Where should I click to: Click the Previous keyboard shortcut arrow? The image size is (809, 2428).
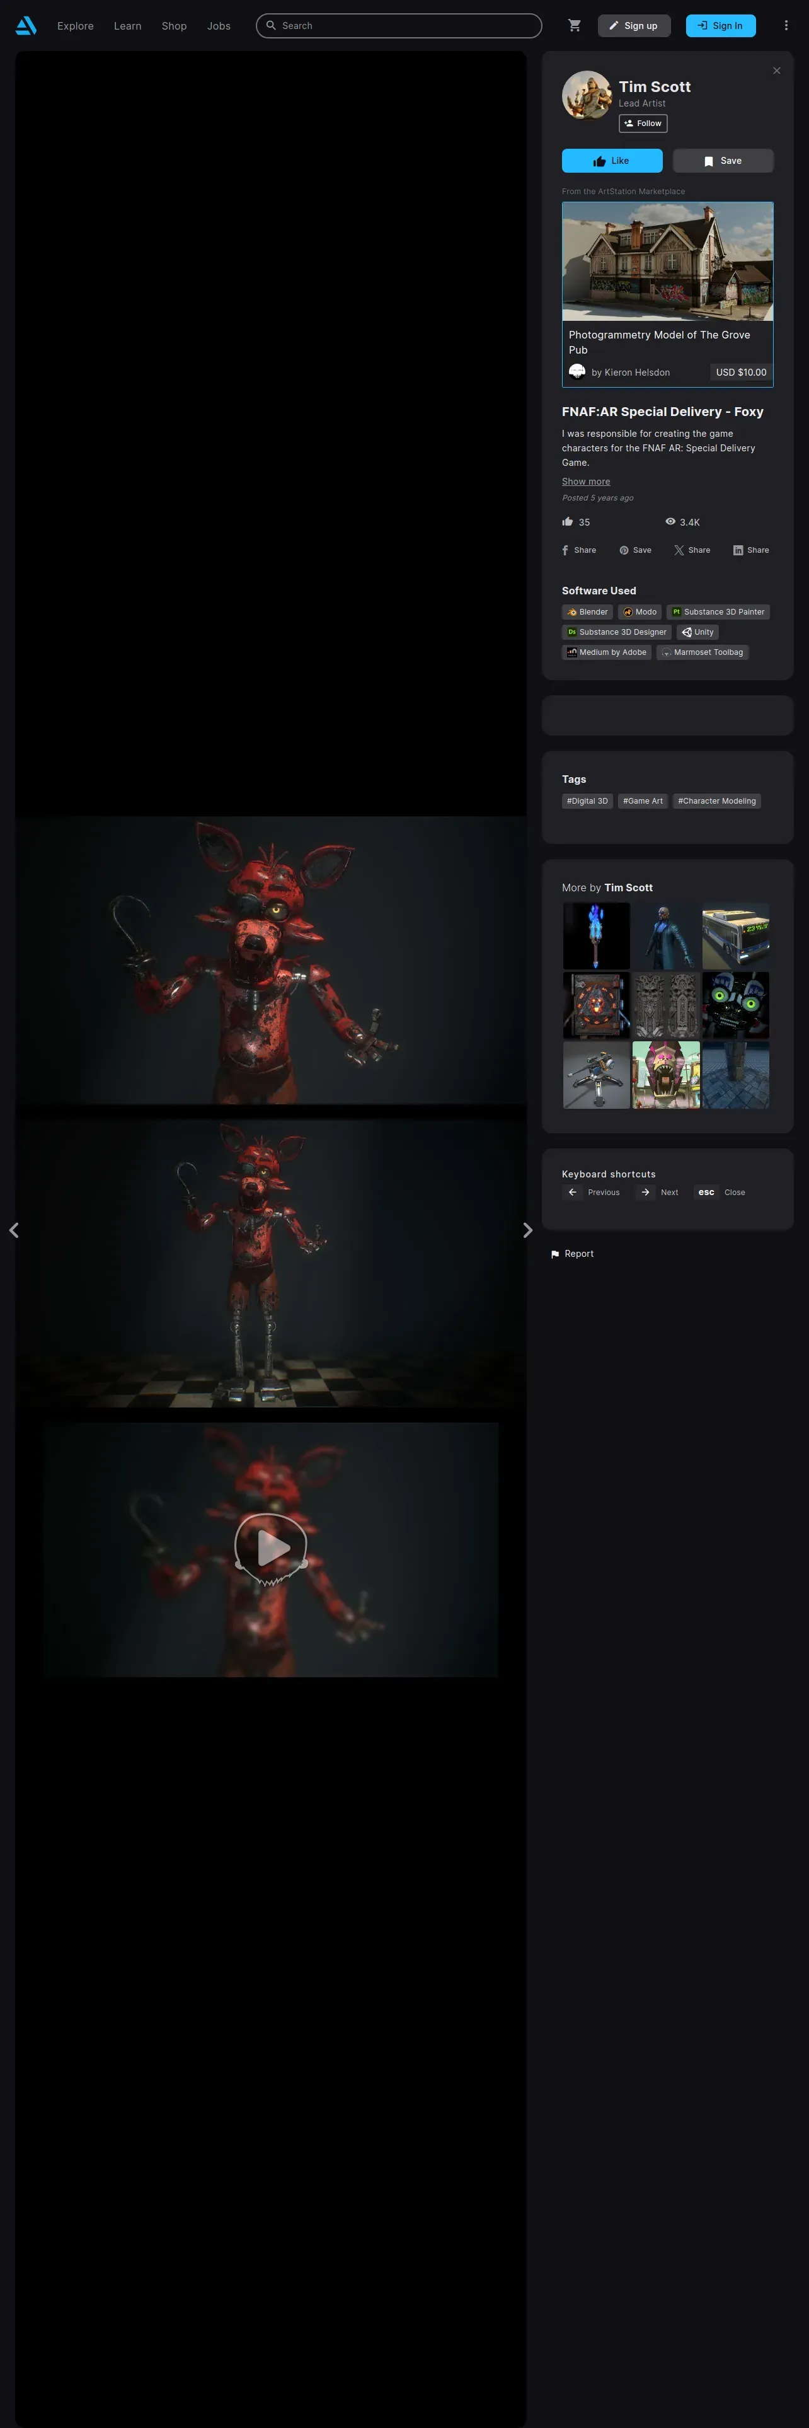(x=573, y=1193)
